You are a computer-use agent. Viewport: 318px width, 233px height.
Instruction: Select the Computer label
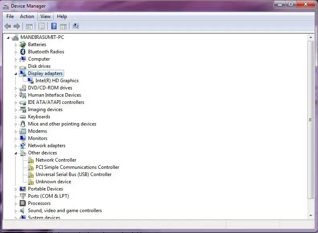(39, 59)
